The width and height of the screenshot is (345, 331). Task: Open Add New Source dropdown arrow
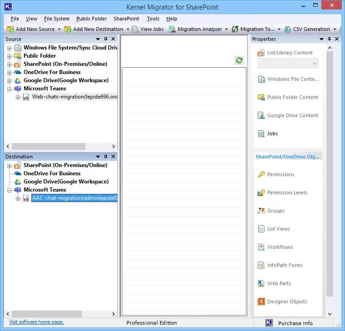59,29
